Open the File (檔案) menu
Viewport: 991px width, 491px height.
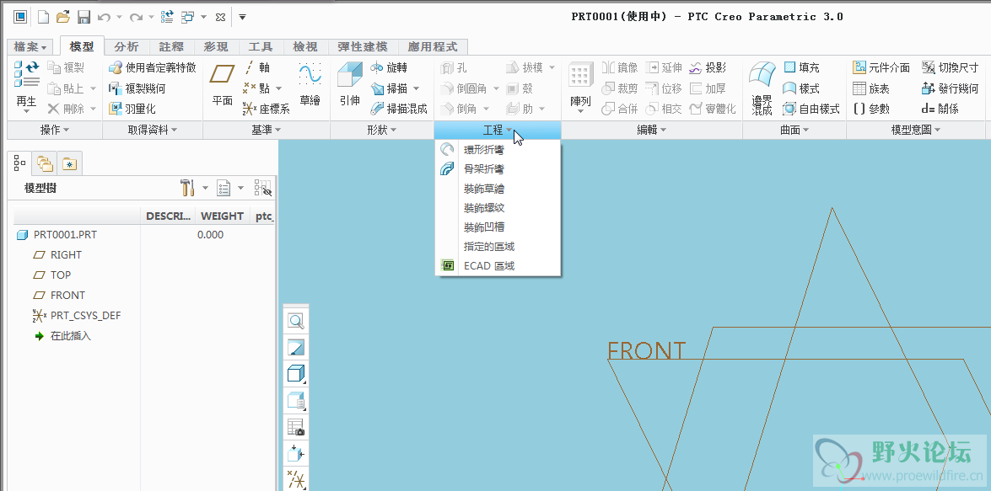pos(30,47)
